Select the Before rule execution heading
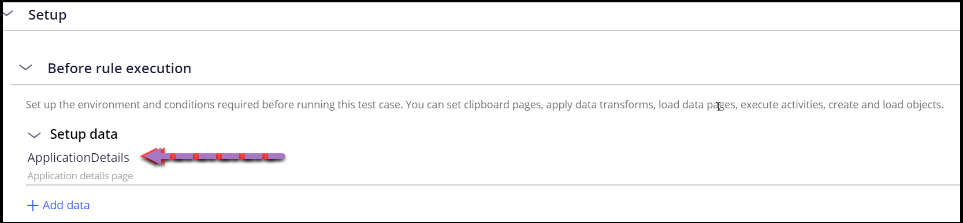963x223 pixels. pyautogui.click(x=120, y=68)
